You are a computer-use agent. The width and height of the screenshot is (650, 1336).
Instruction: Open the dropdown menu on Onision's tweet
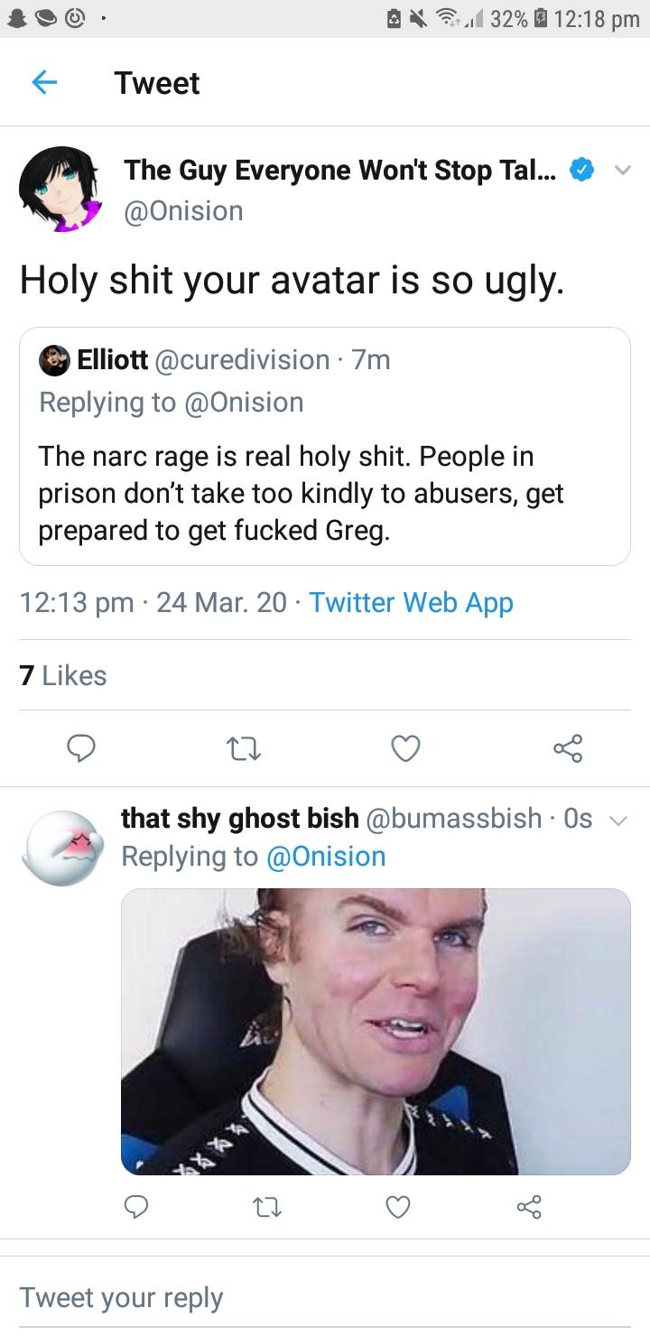(623, 170)
